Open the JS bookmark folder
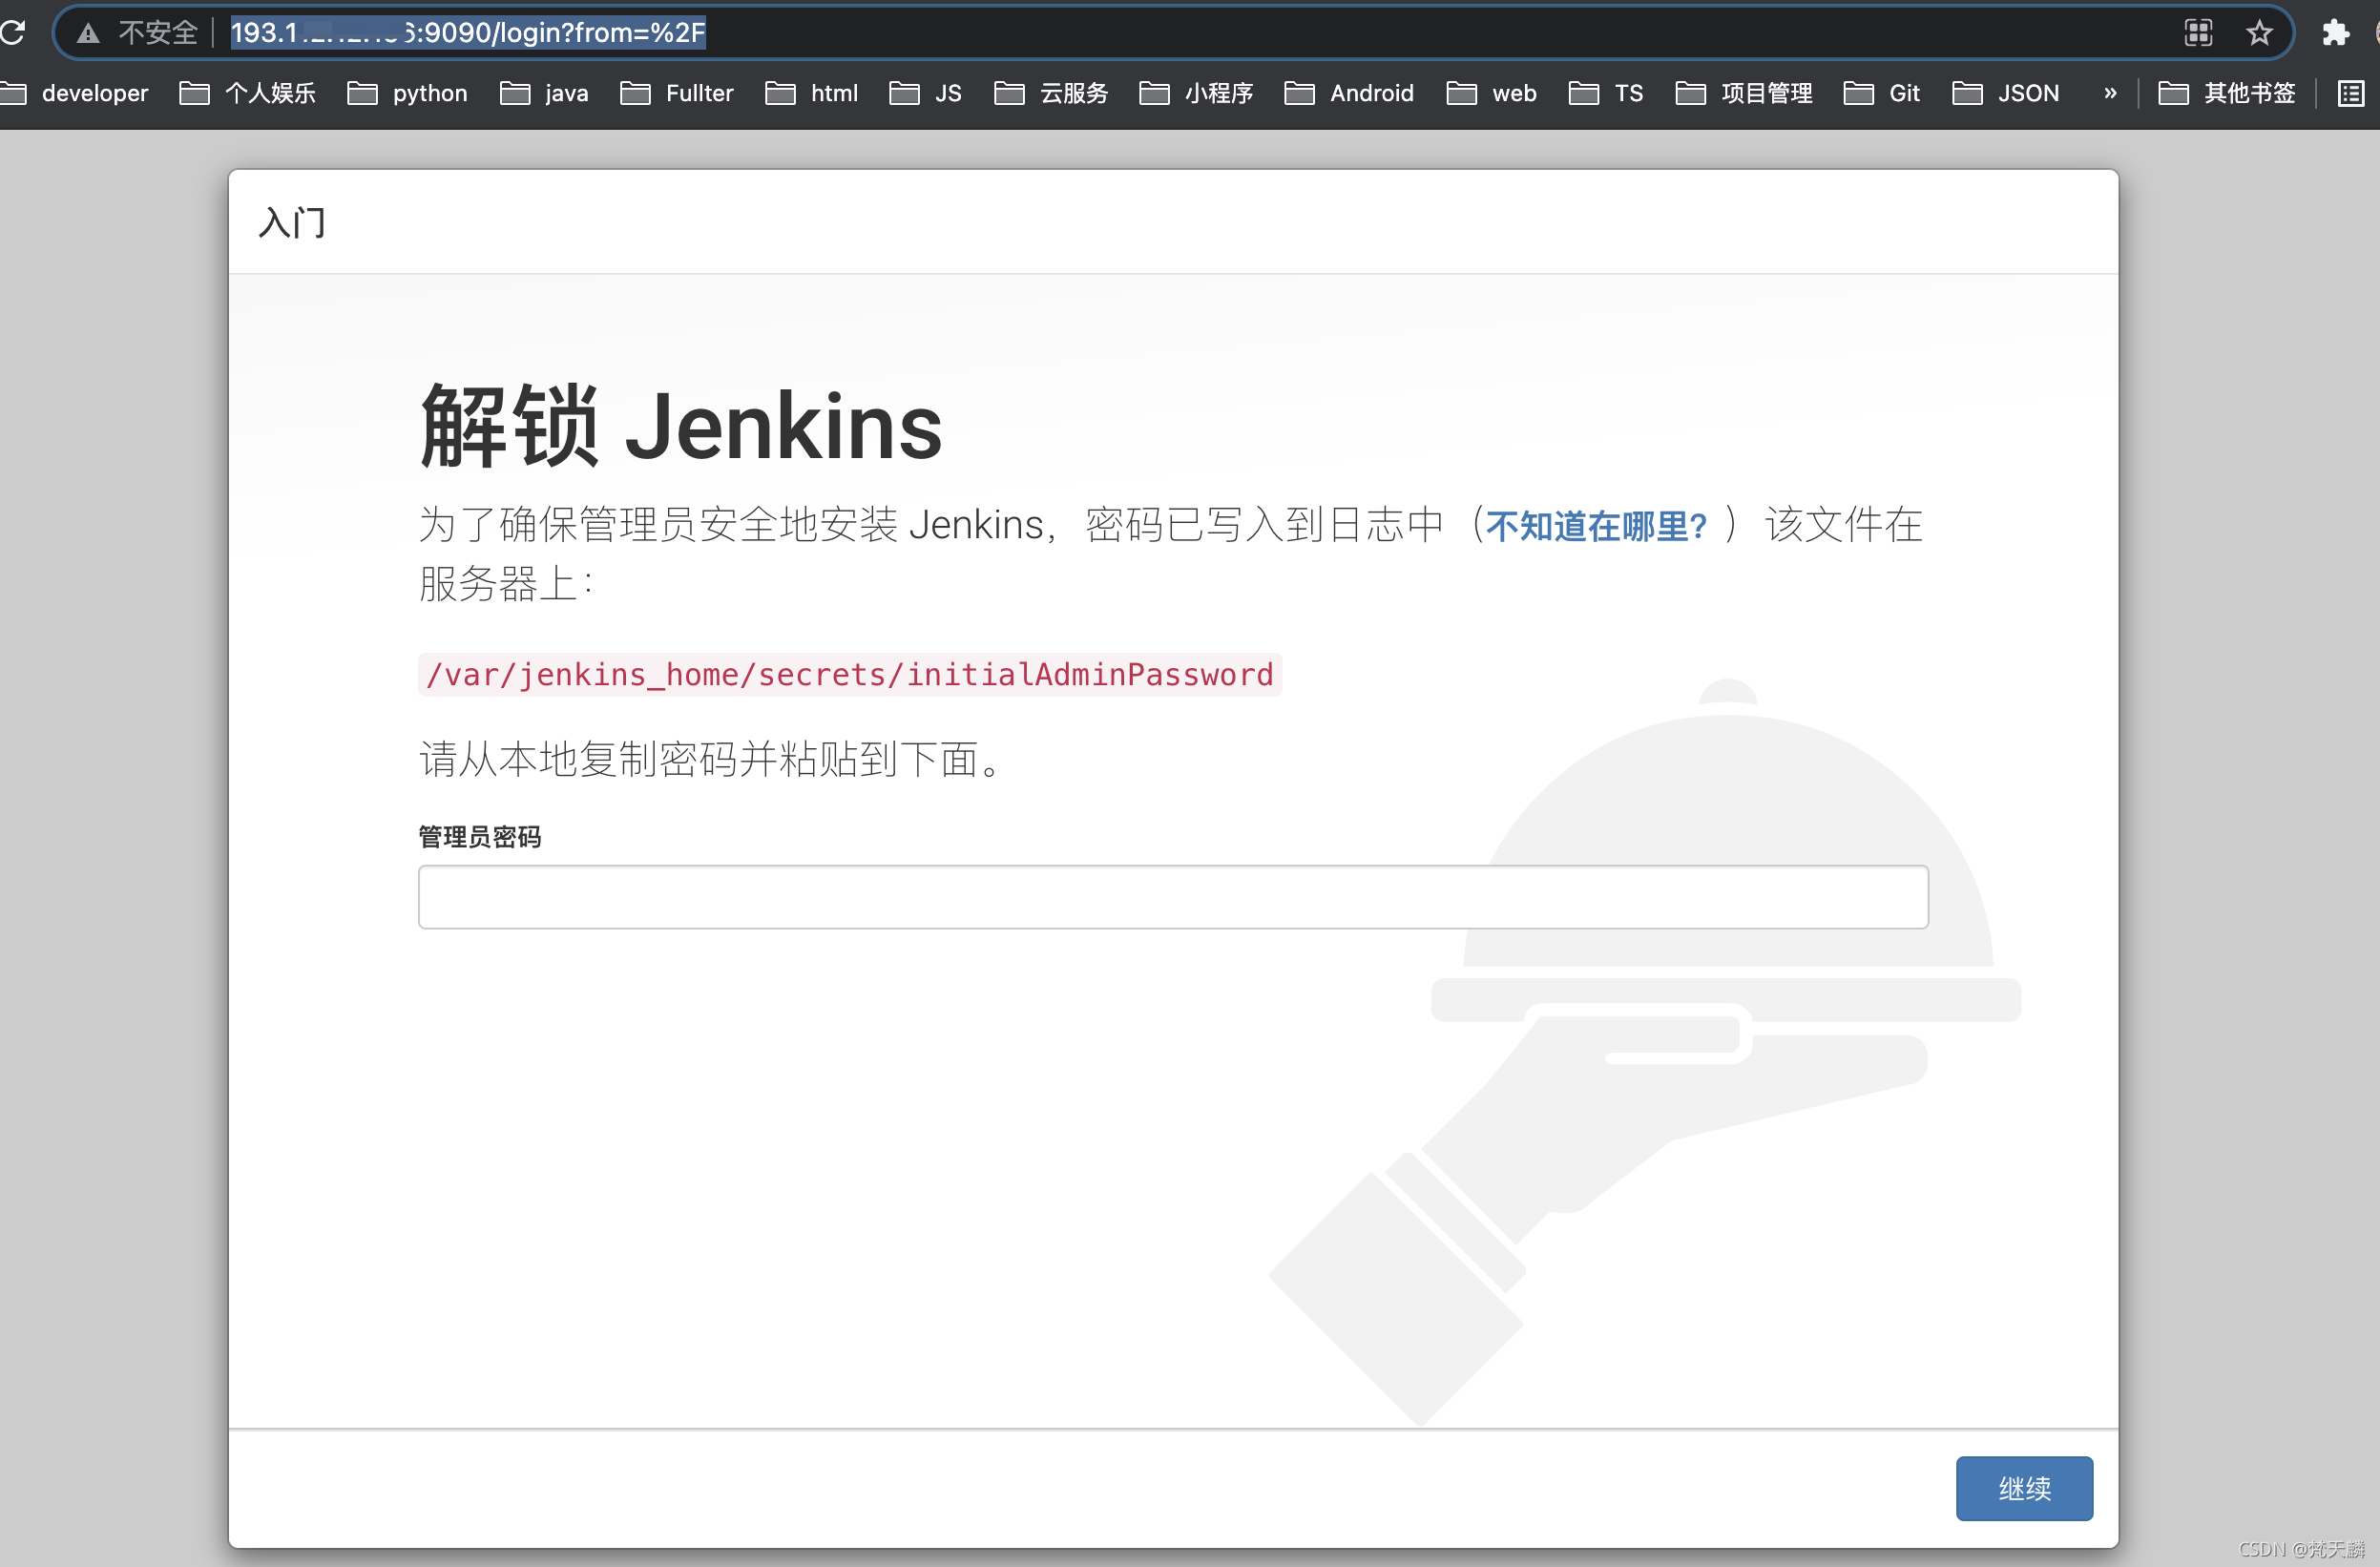This screenshot has width=2380, height=1567. coord(926,93)
